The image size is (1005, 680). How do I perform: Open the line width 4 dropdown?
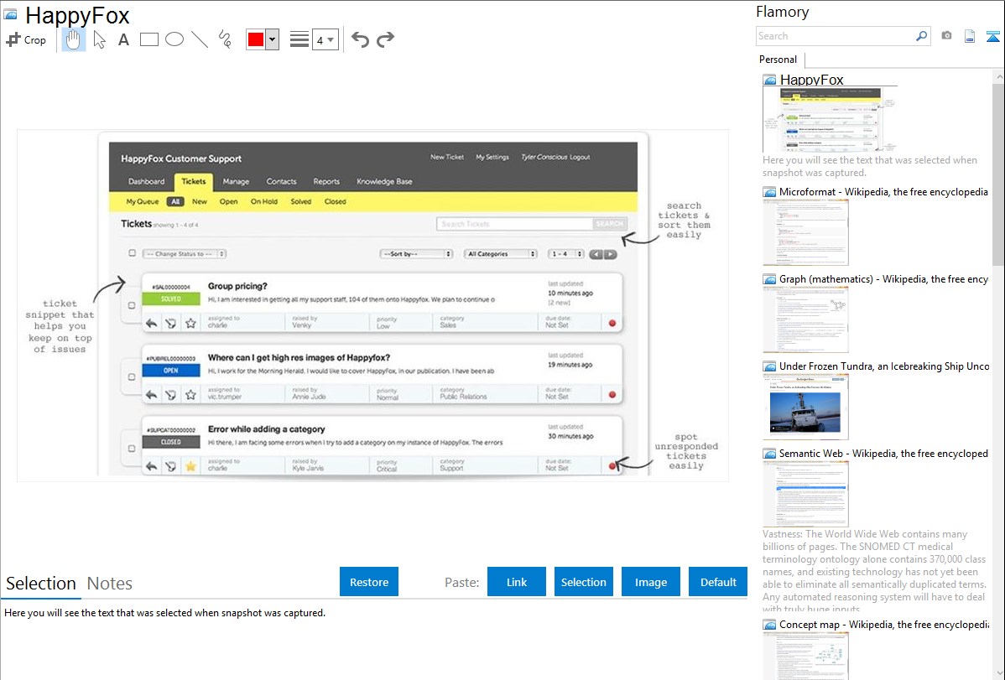[x=325, y=39]
